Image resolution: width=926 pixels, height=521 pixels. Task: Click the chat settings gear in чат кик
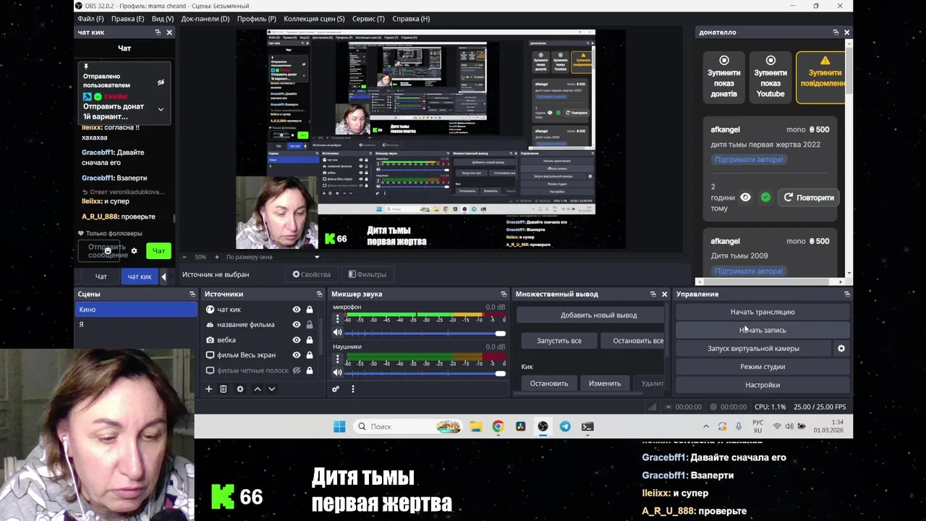(134, 251)
